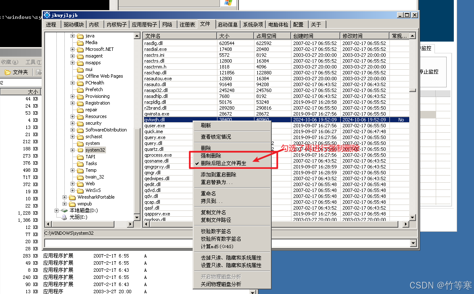
Task: Expand the 本地磁盘(D:) tree node
Action: click(56, 210)
